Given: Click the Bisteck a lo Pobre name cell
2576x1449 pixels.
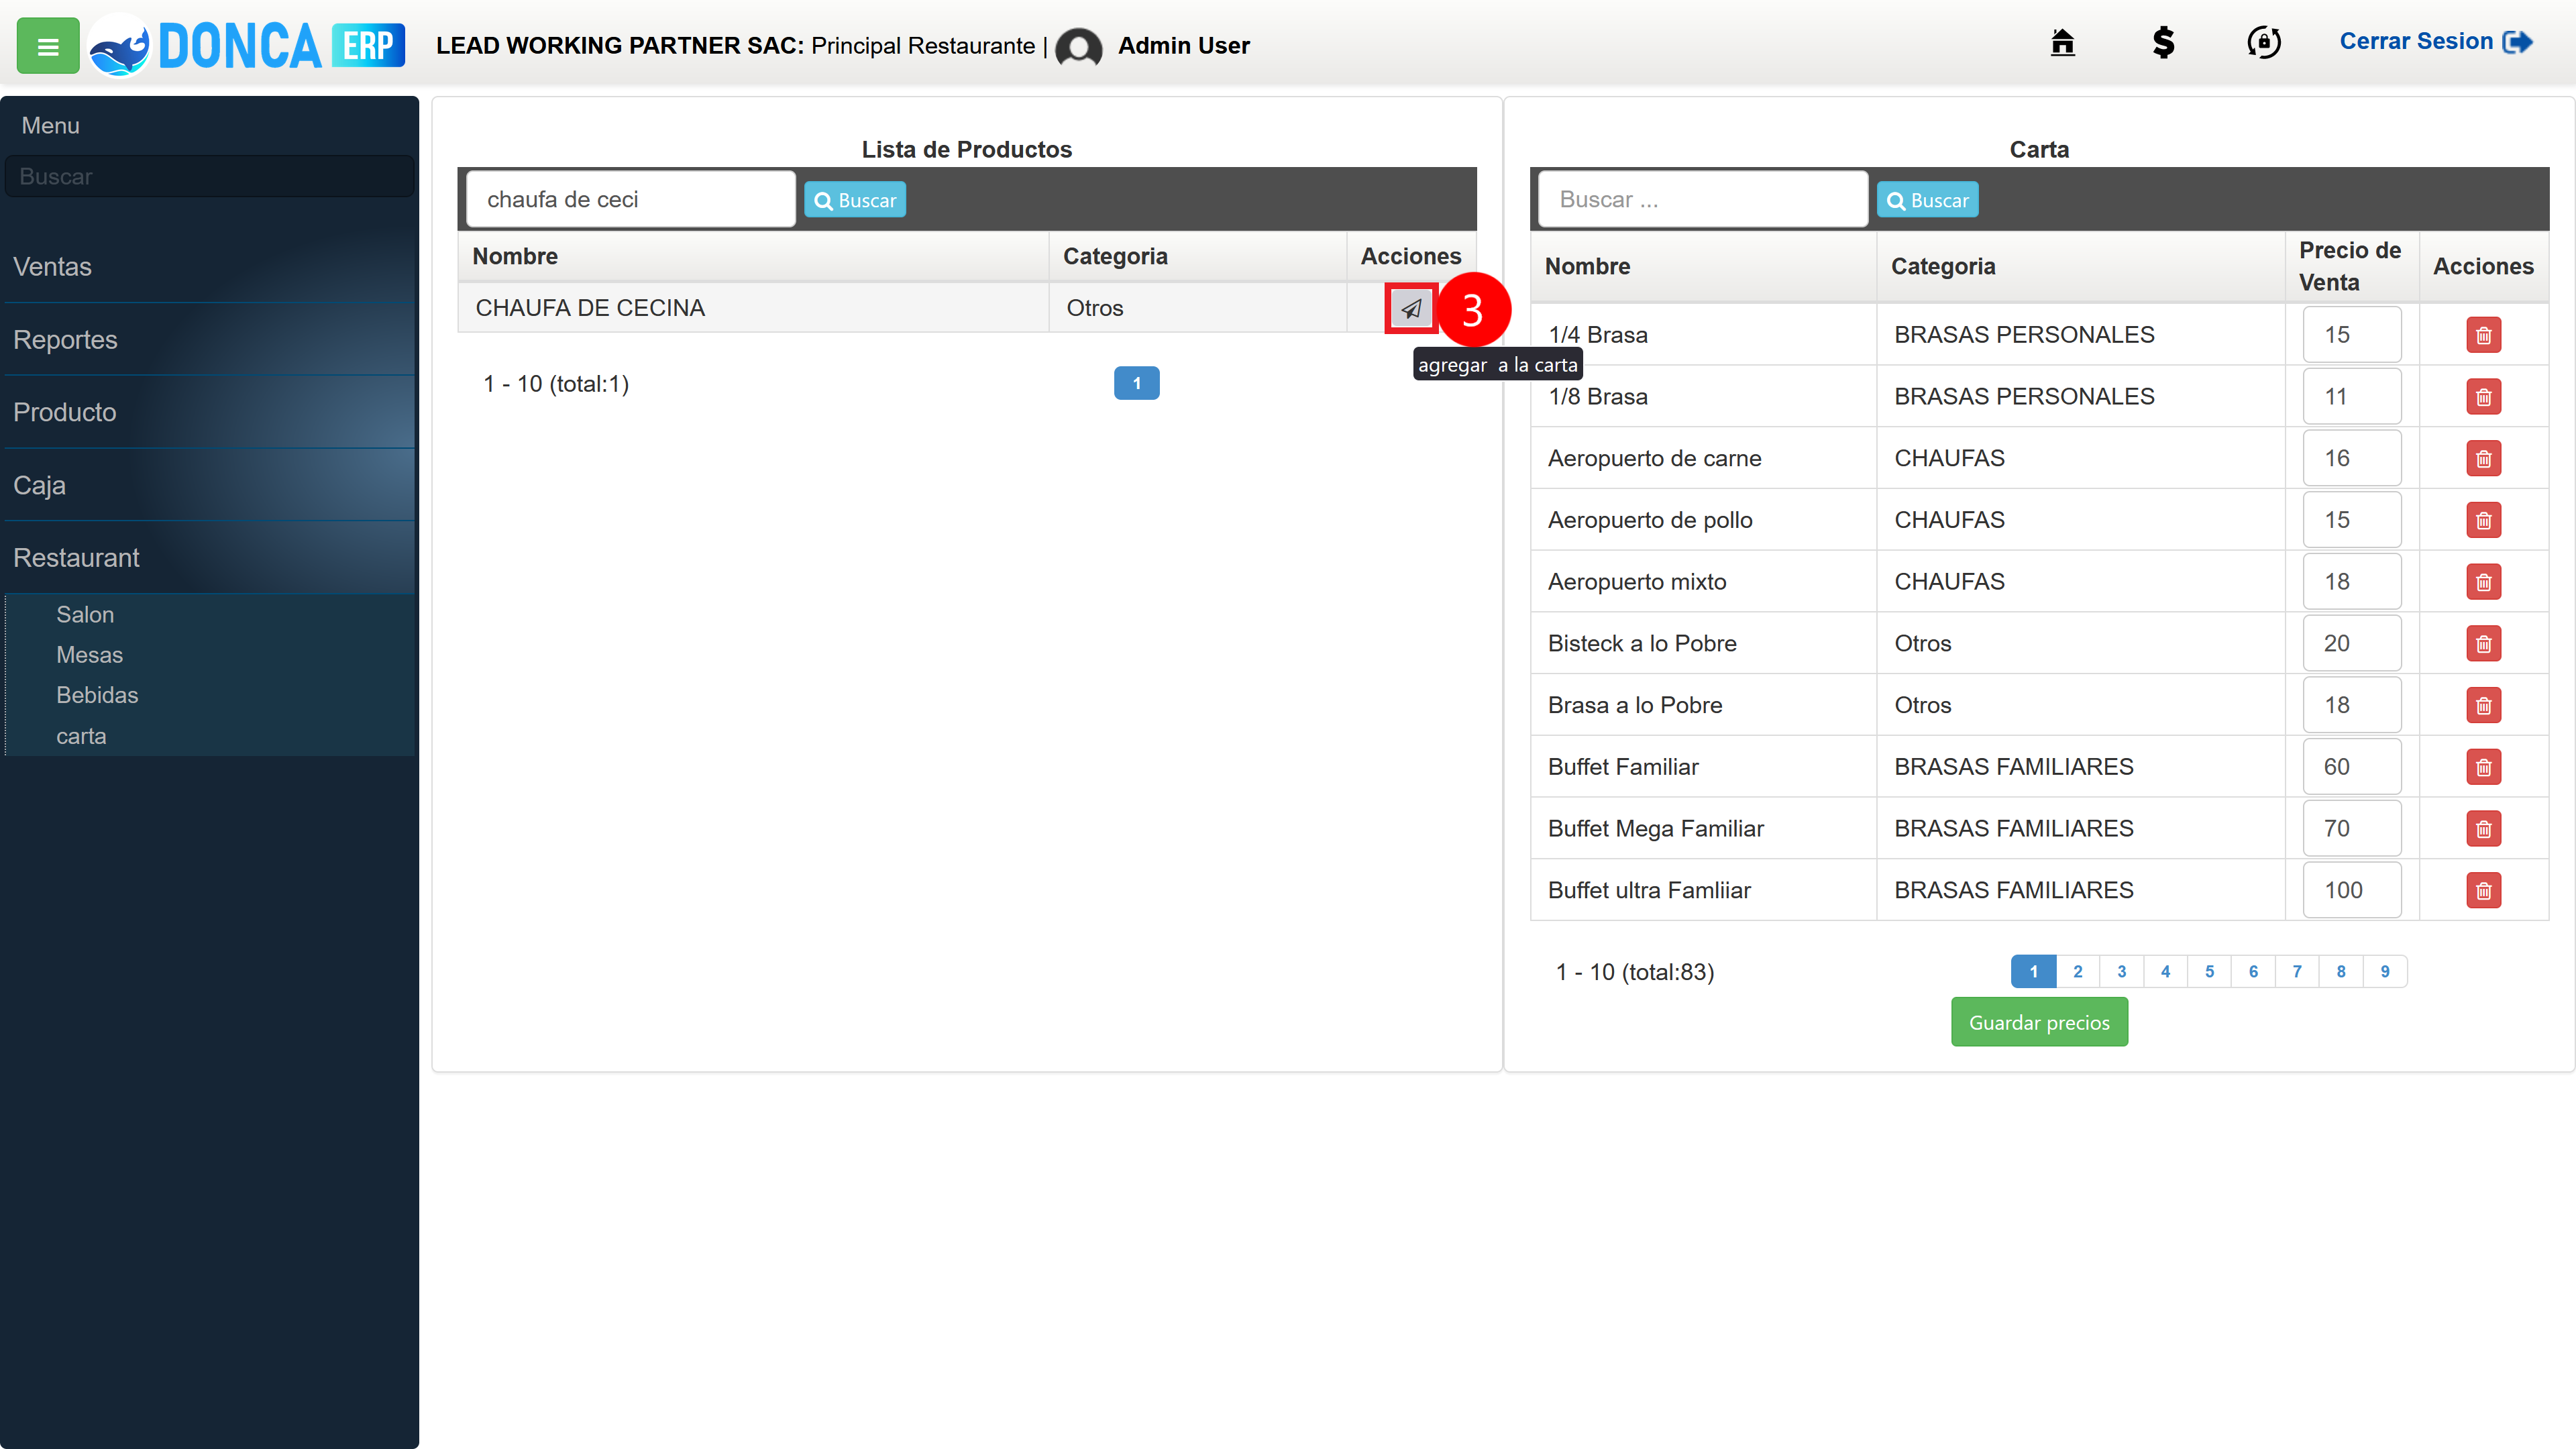Looking at the screenshot, I should [x=1703, y=644].
